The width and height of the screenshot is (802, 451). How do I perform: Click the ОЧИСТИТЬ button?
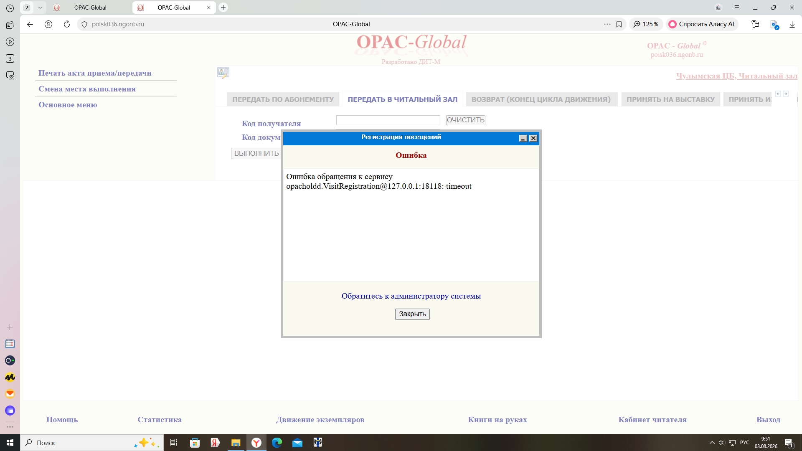point(466,120)
